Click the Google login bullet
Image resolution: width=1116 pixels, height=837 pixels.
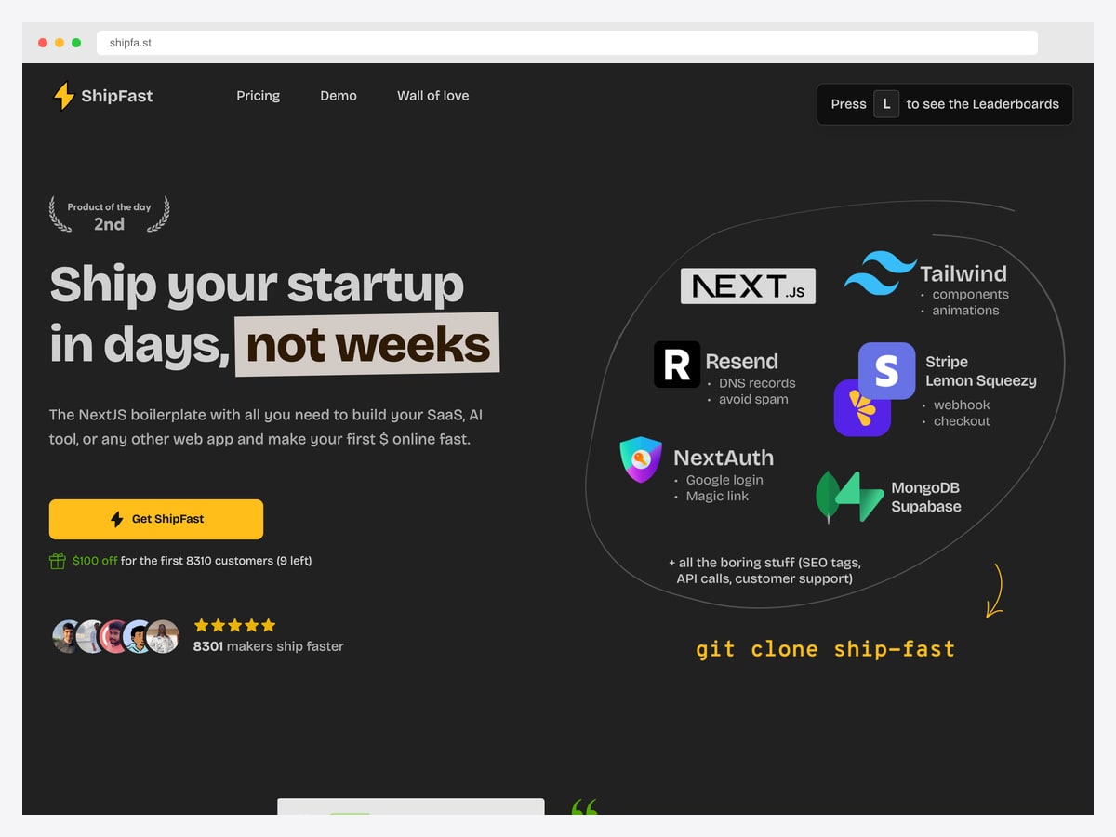click(724, 480)
